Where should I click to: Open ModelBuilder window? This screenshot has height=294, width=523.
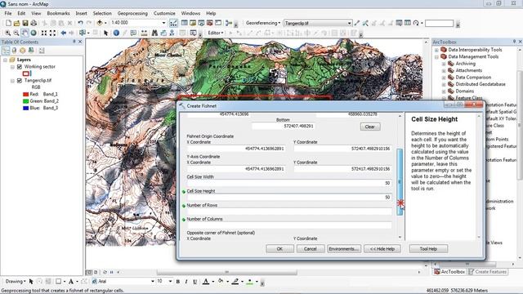(229, 23)
